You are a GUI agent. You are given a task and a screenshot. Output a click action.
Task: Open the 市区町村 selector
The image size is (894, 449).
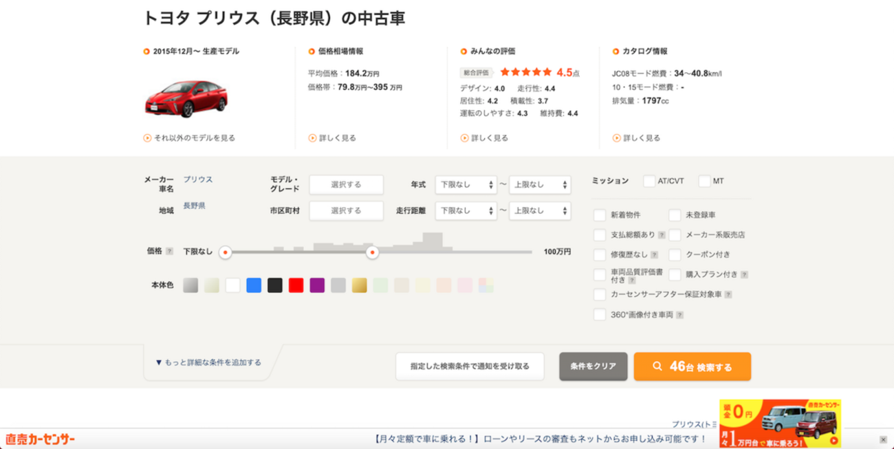pos(346,210)
